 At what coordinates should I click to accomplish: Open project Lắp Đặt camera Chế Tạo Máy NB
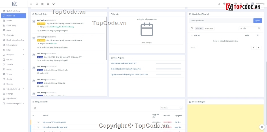[x=129, y=75]
